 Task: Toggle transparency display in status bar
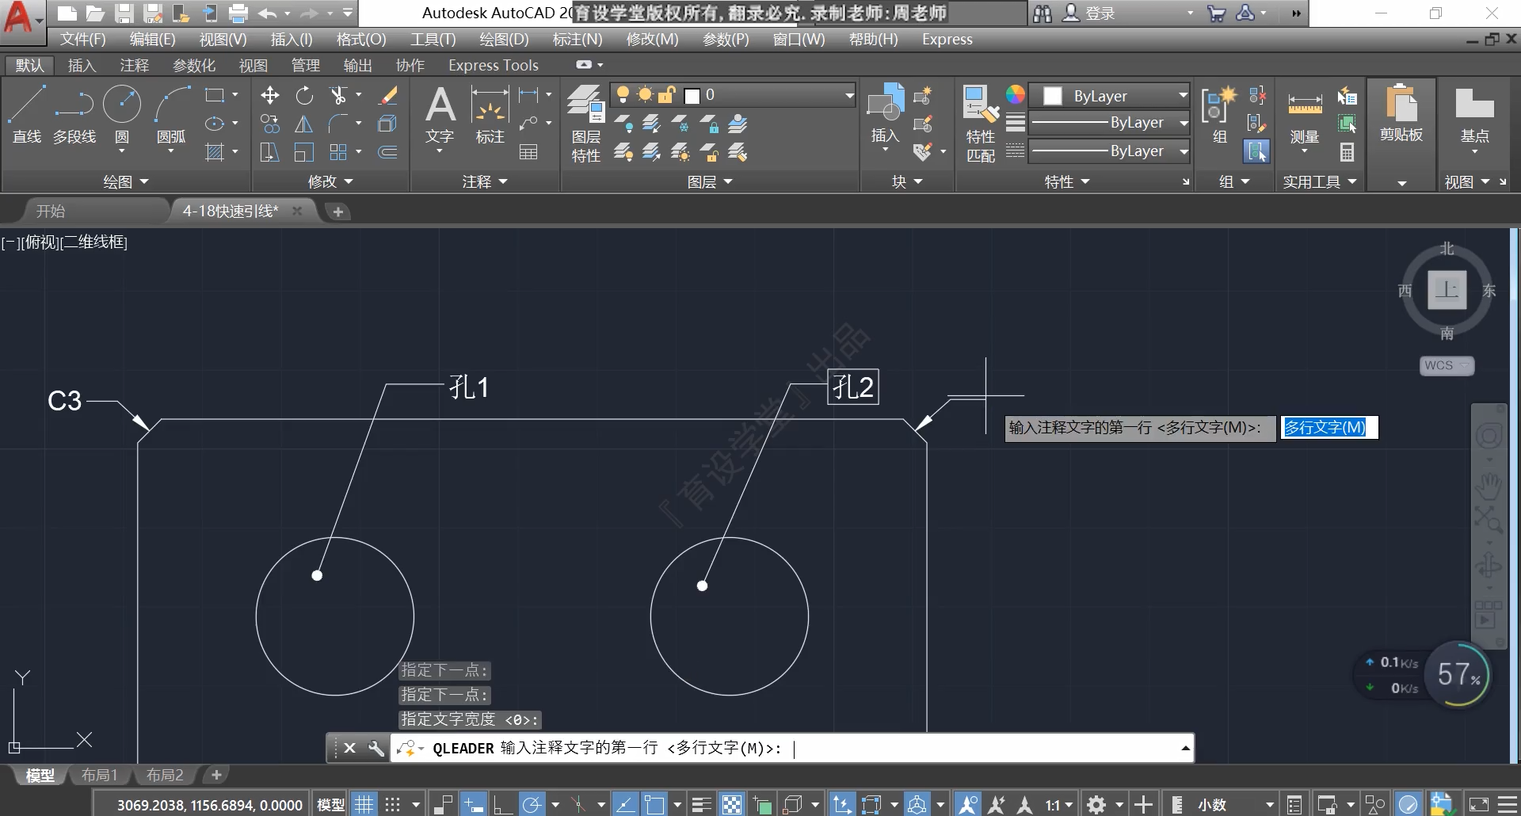coord(733,805)
